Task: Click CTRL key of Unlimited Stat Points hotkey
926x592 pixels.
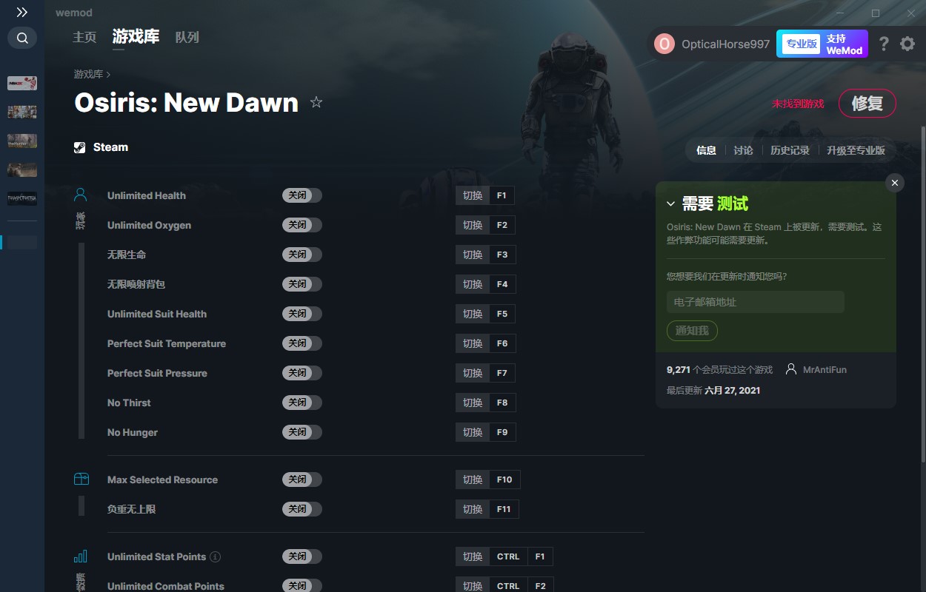Action: 508,556
